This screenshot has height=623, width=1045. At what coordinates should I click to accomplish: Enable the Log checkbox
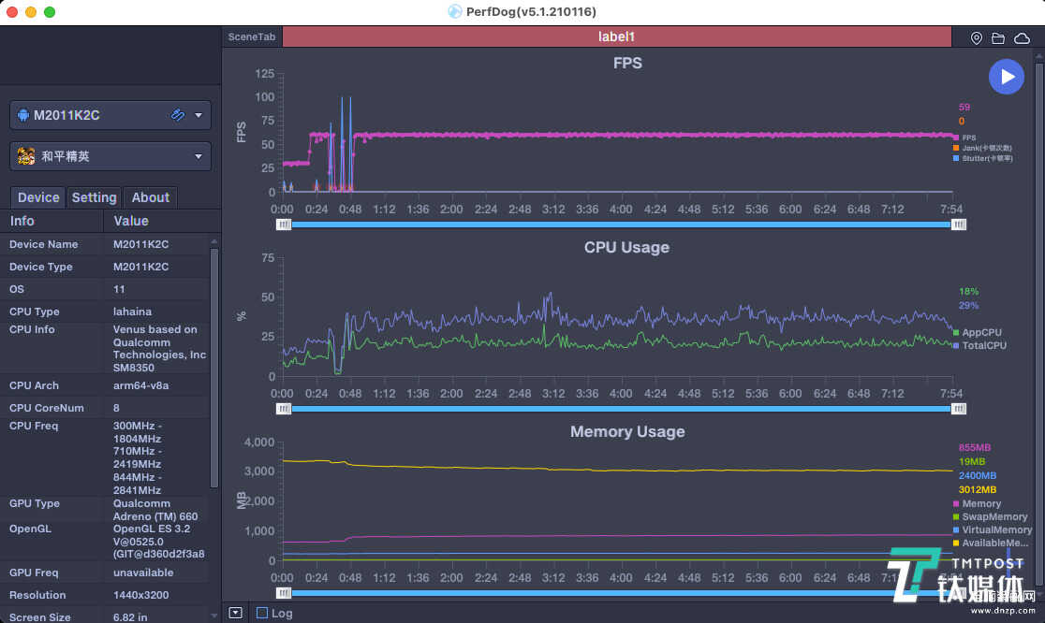262,613
